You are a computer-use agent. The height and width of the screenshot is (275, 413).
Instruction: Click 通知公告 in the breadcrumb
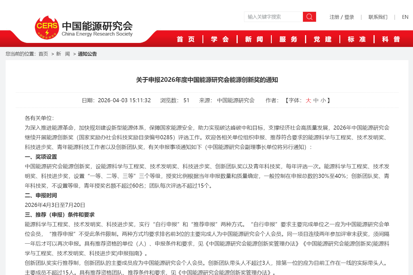click(87, 54)
